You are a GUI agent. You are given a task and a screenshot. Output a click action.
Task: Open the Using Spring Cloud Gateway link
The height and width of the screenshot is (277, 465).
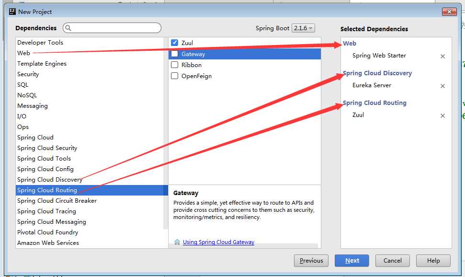click(x=218, y=242)
